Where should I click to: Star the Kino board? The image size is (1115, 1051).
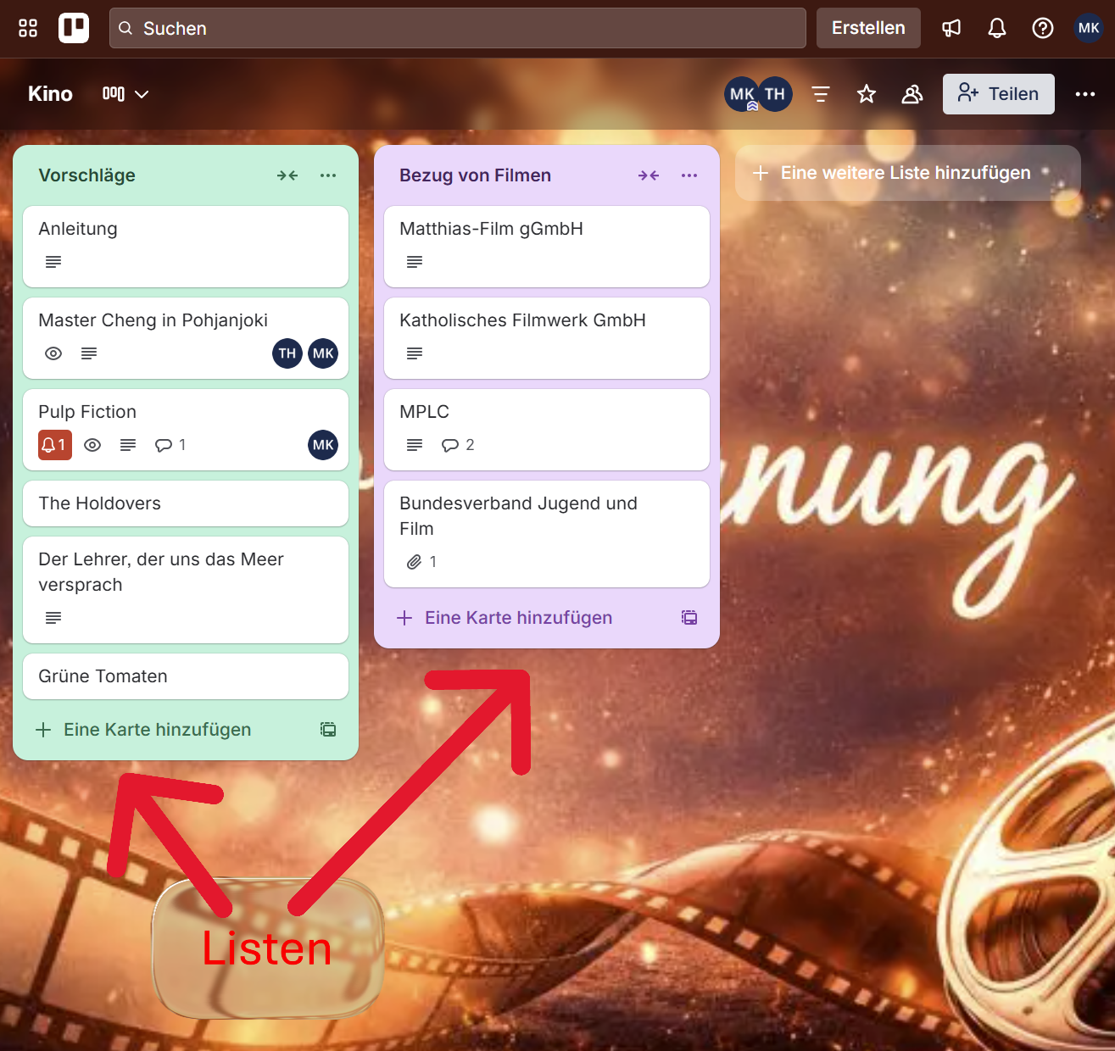coord(866,94)
